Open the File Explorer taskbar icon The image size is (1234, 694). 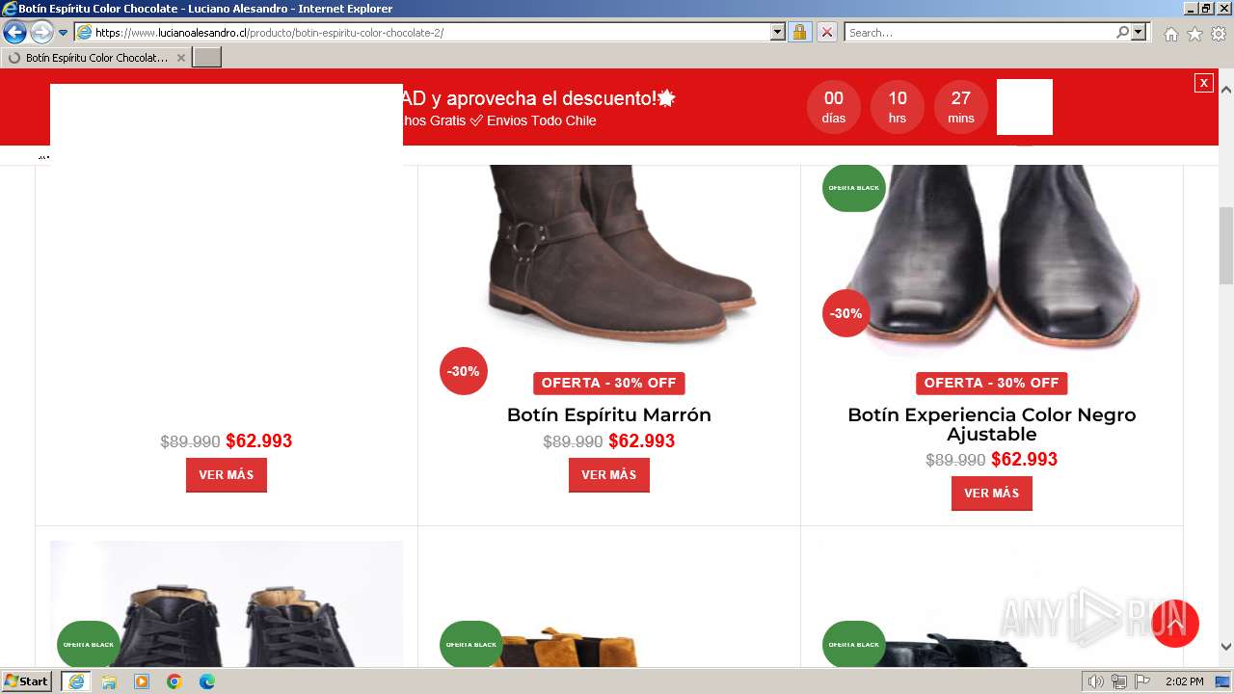(109, 681)
